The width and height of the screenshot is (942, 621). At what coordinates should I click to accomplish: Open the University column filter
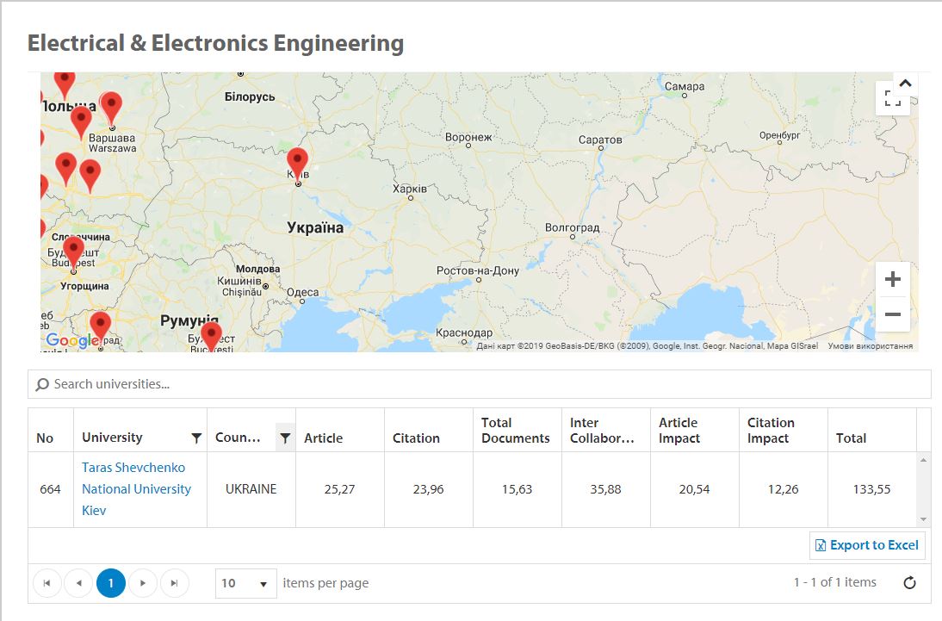(195, 438)
